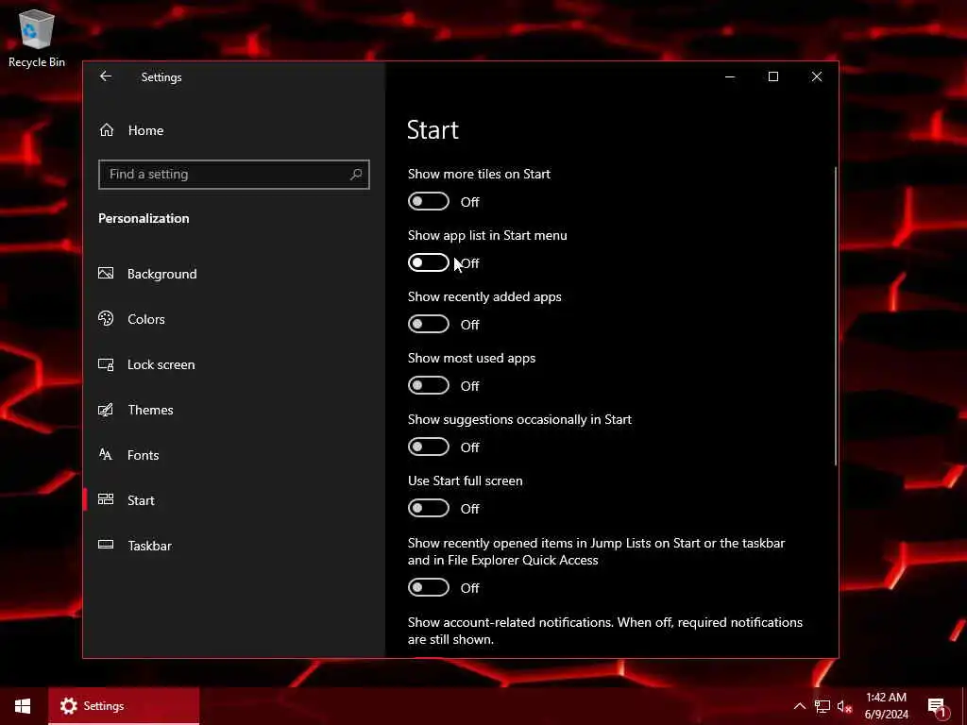Select the Themes brush icon

(106, 410)
